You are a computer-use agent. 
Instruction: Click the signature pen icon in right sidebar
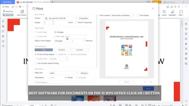[186, 44]
